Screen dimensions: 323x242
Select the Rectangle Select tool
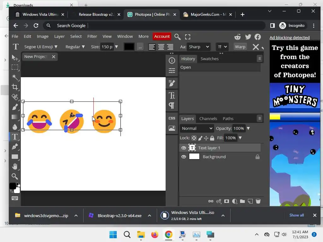click(15, 67)
